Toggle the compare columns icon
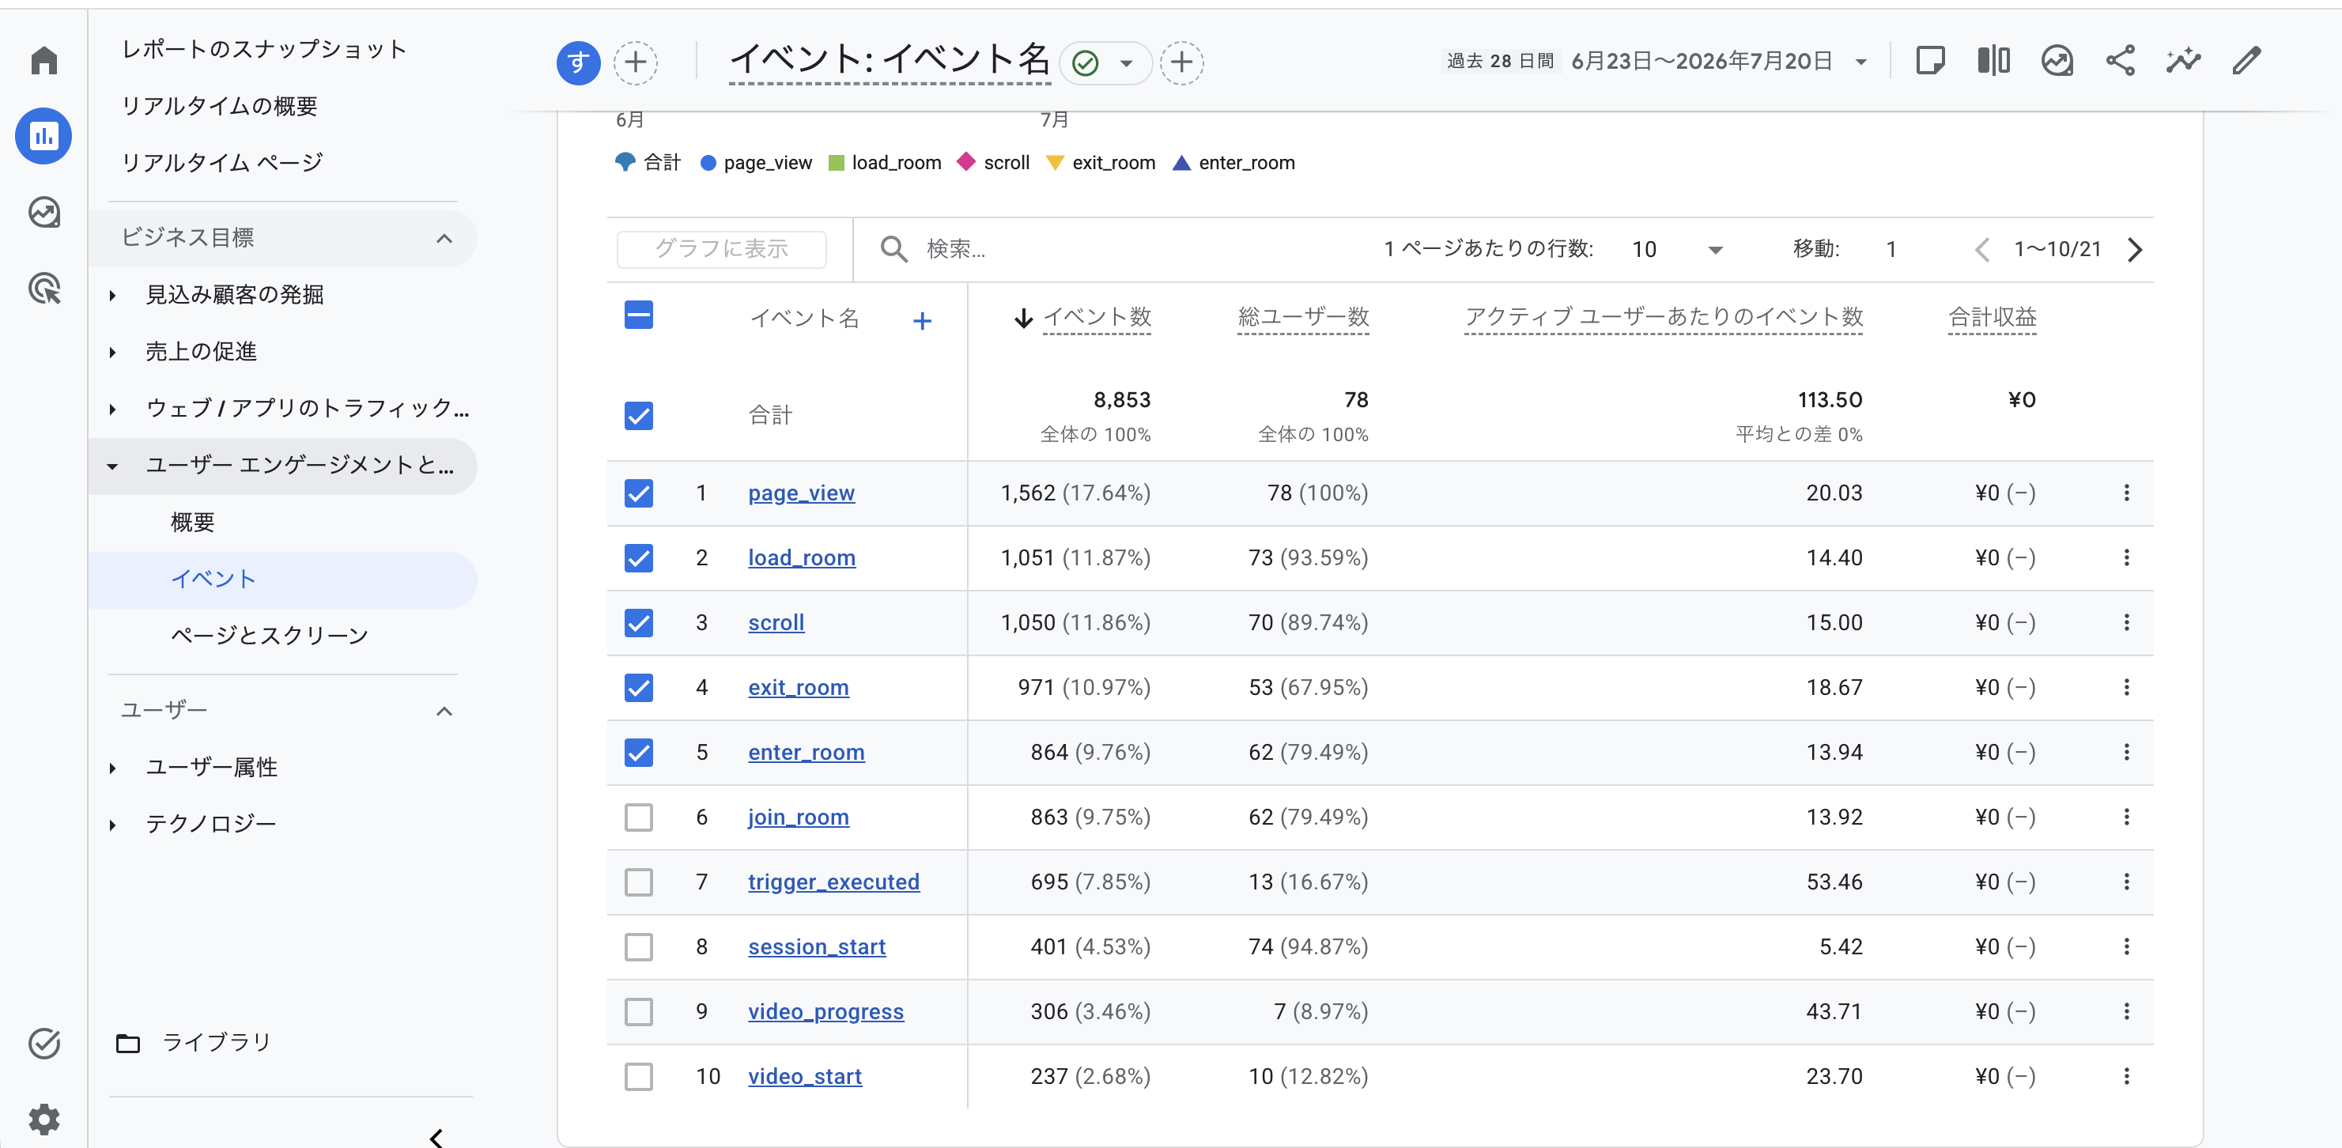The height and width of the screenshot is (1148, 2342). pos(1993,61)
